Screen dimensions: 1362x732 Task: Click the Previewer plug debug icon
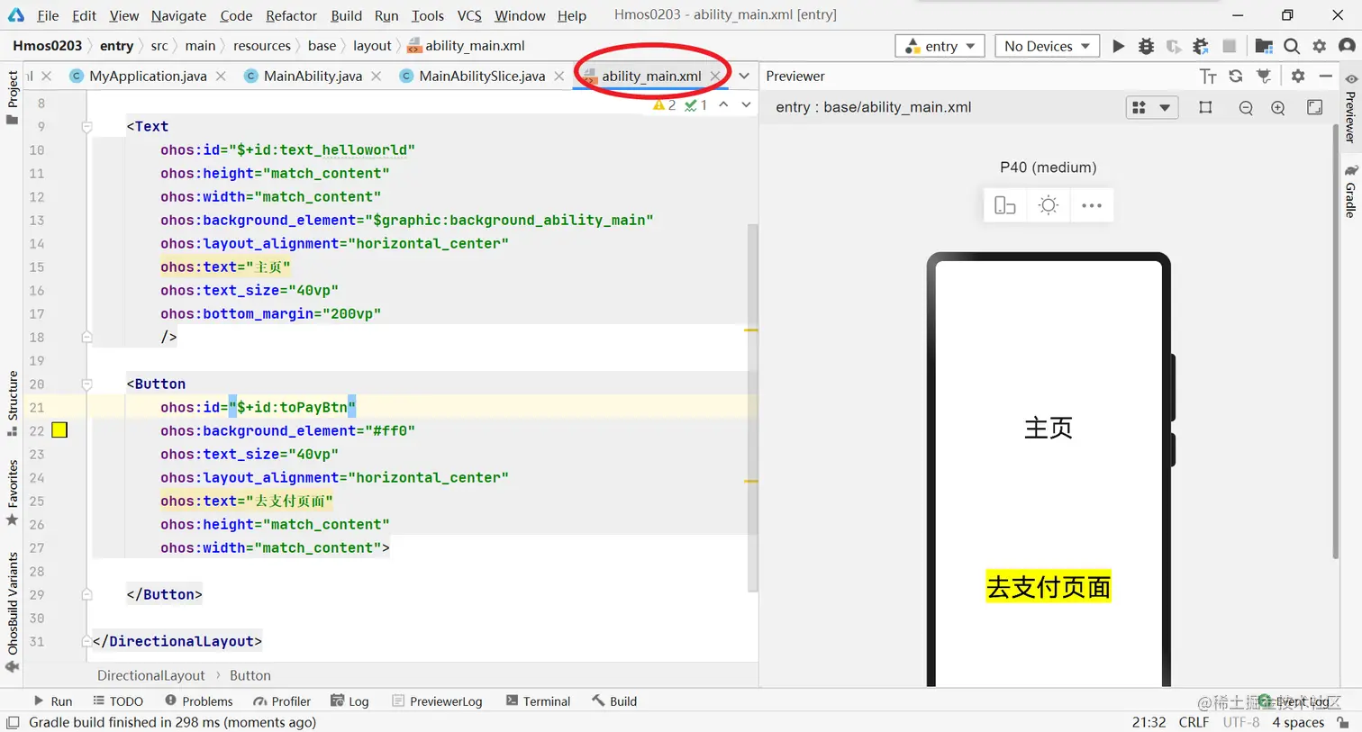(x=1265, y=77)
